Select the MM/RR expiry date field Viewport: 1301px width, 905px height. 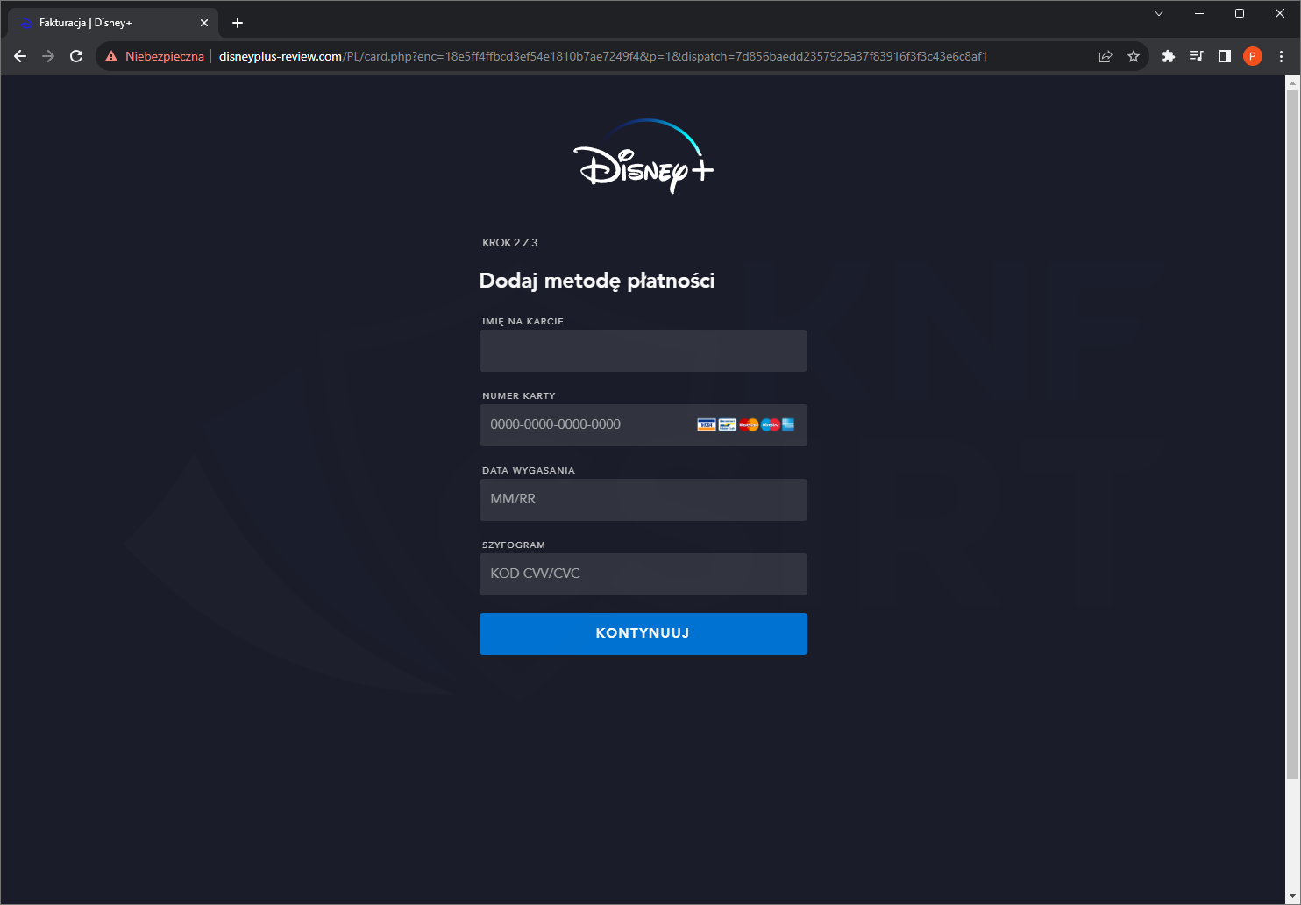click(643, 500)
